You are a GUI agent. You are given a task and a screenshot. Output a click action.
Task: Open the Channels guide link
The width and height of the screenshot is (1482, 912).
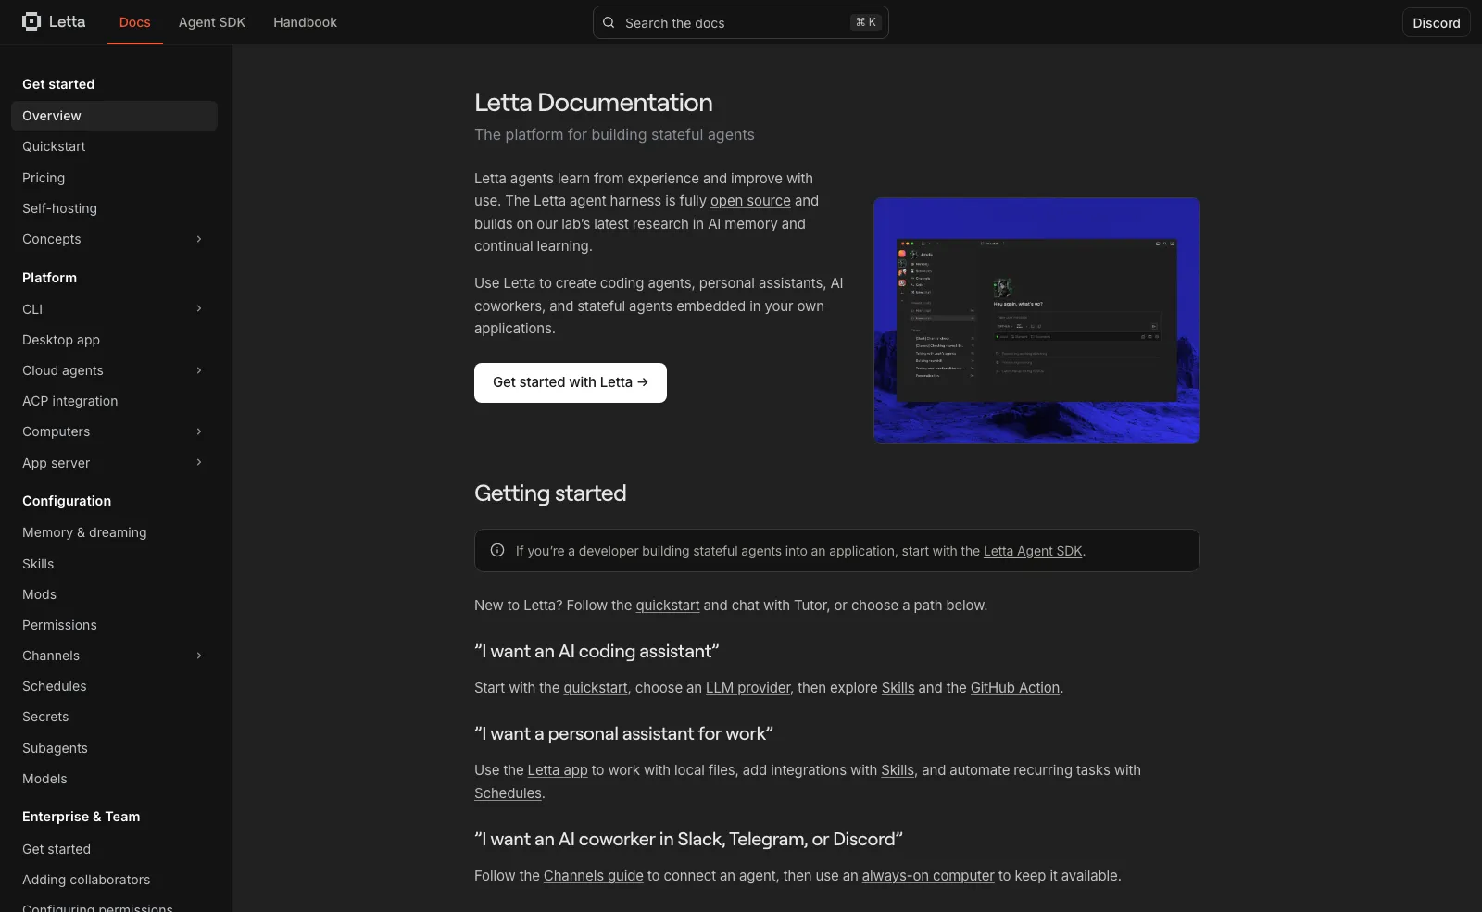(x=593, y=876)
